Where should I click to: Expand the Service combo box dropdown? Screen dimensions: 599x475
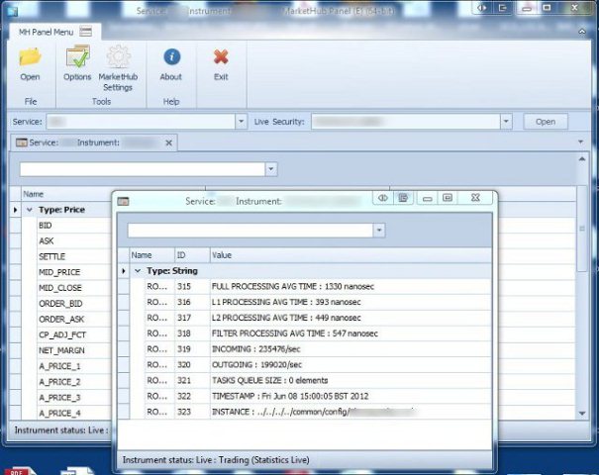pyautogui.click(x=242, y=121)
